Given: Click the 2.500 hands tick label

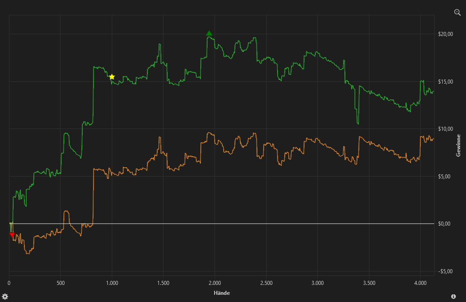Looking at the screenshot, I should [x=266, y=283].
